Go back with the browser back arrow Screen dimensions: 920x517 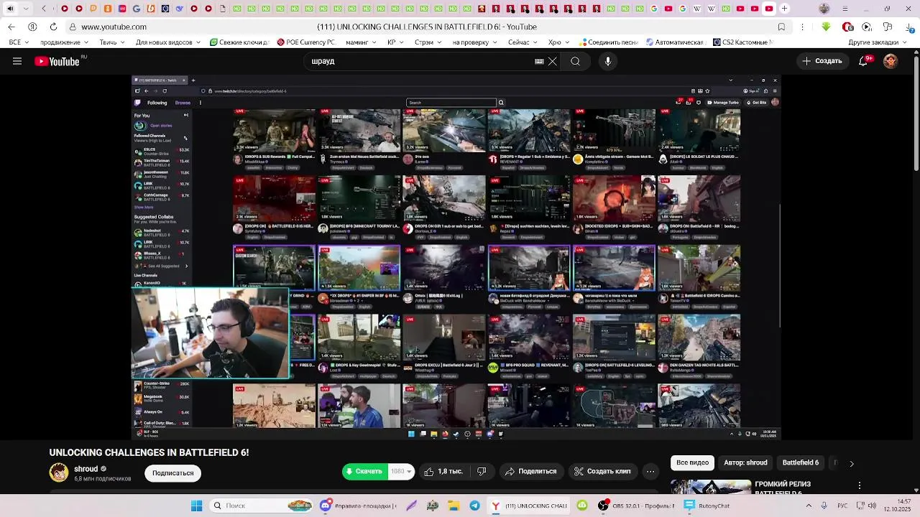point(11,27)
